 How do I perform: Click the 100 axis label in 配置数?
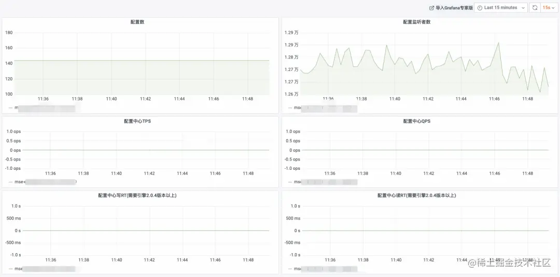9,94
